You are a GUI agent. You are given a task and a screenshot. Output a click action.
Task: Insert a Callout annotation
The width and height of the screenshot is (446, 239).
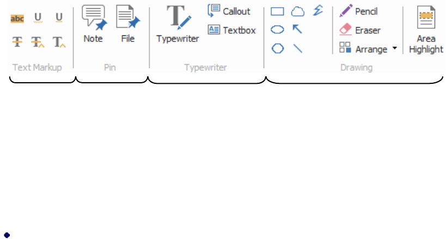pyautogui.click(x=229, y=11)
